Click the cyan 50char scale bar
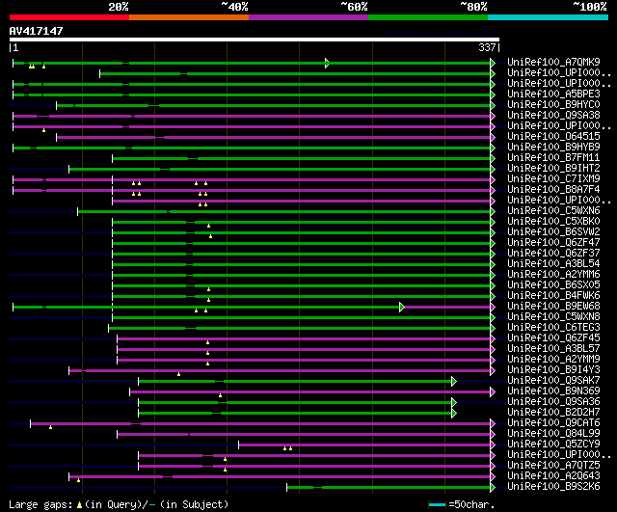The image size is (617, 512). [437, 504]
